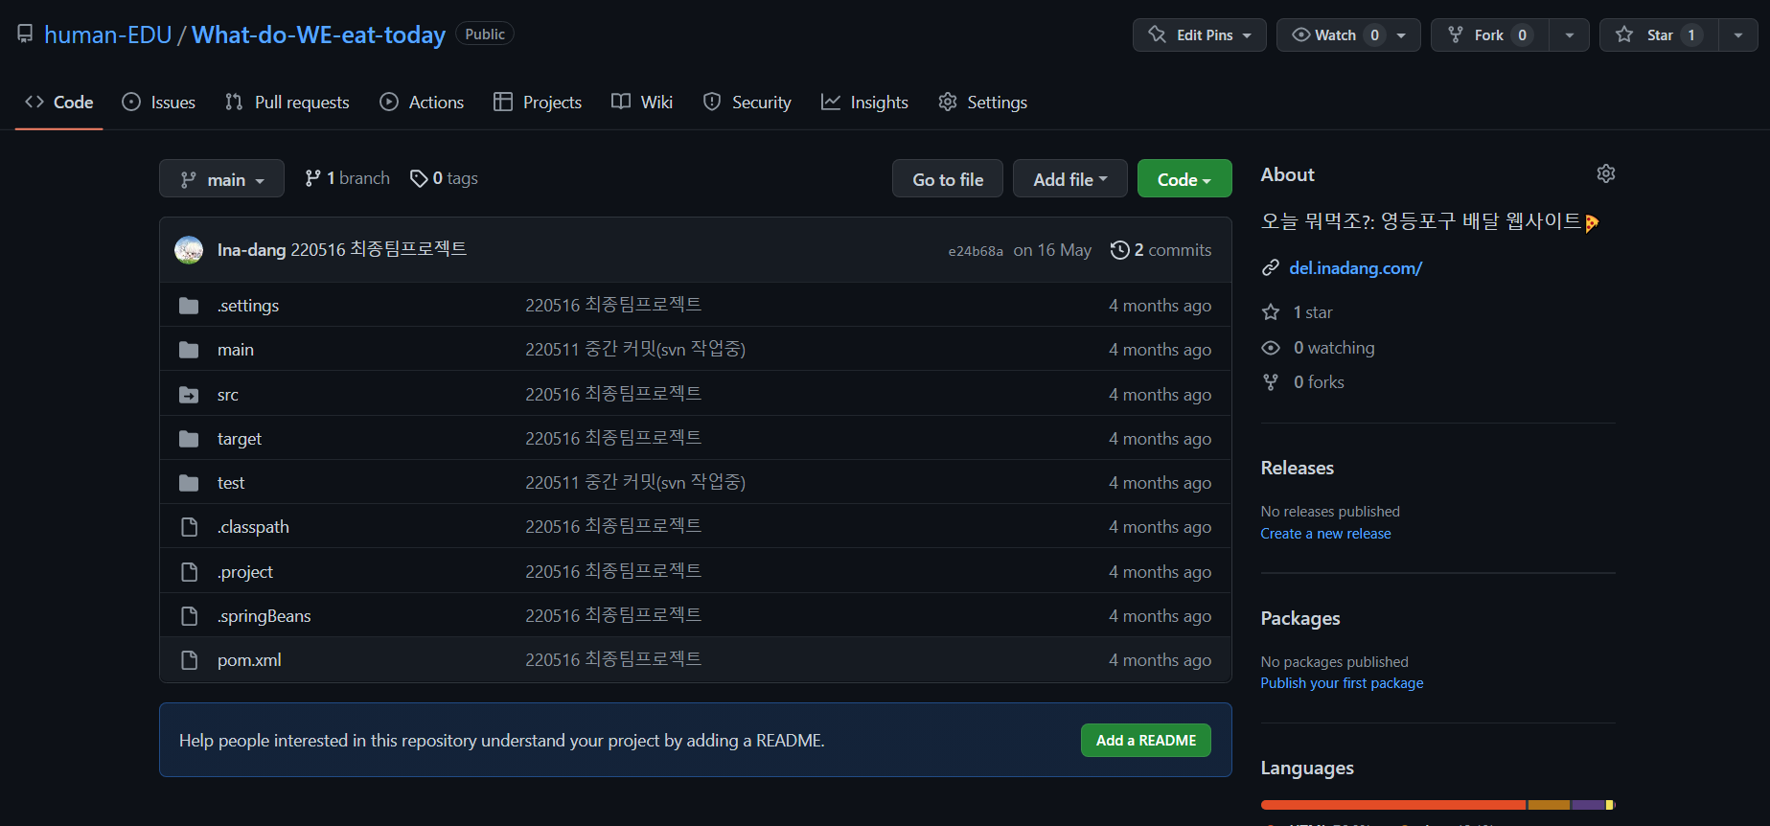Click the fork icon beside 0 forks
This screenshot has width=1770, height=826.
tap(1271, 382)
